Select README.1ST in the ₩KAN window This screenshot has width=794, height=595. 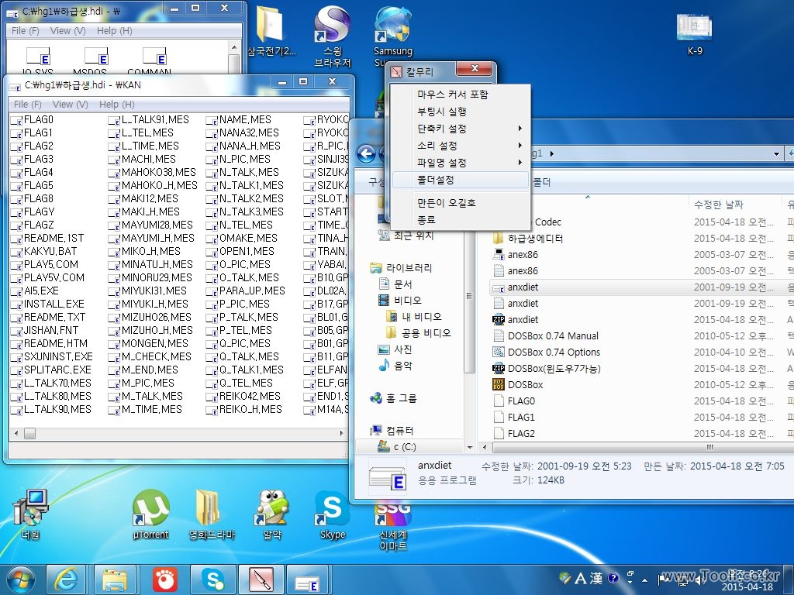(x=47, y=239)
